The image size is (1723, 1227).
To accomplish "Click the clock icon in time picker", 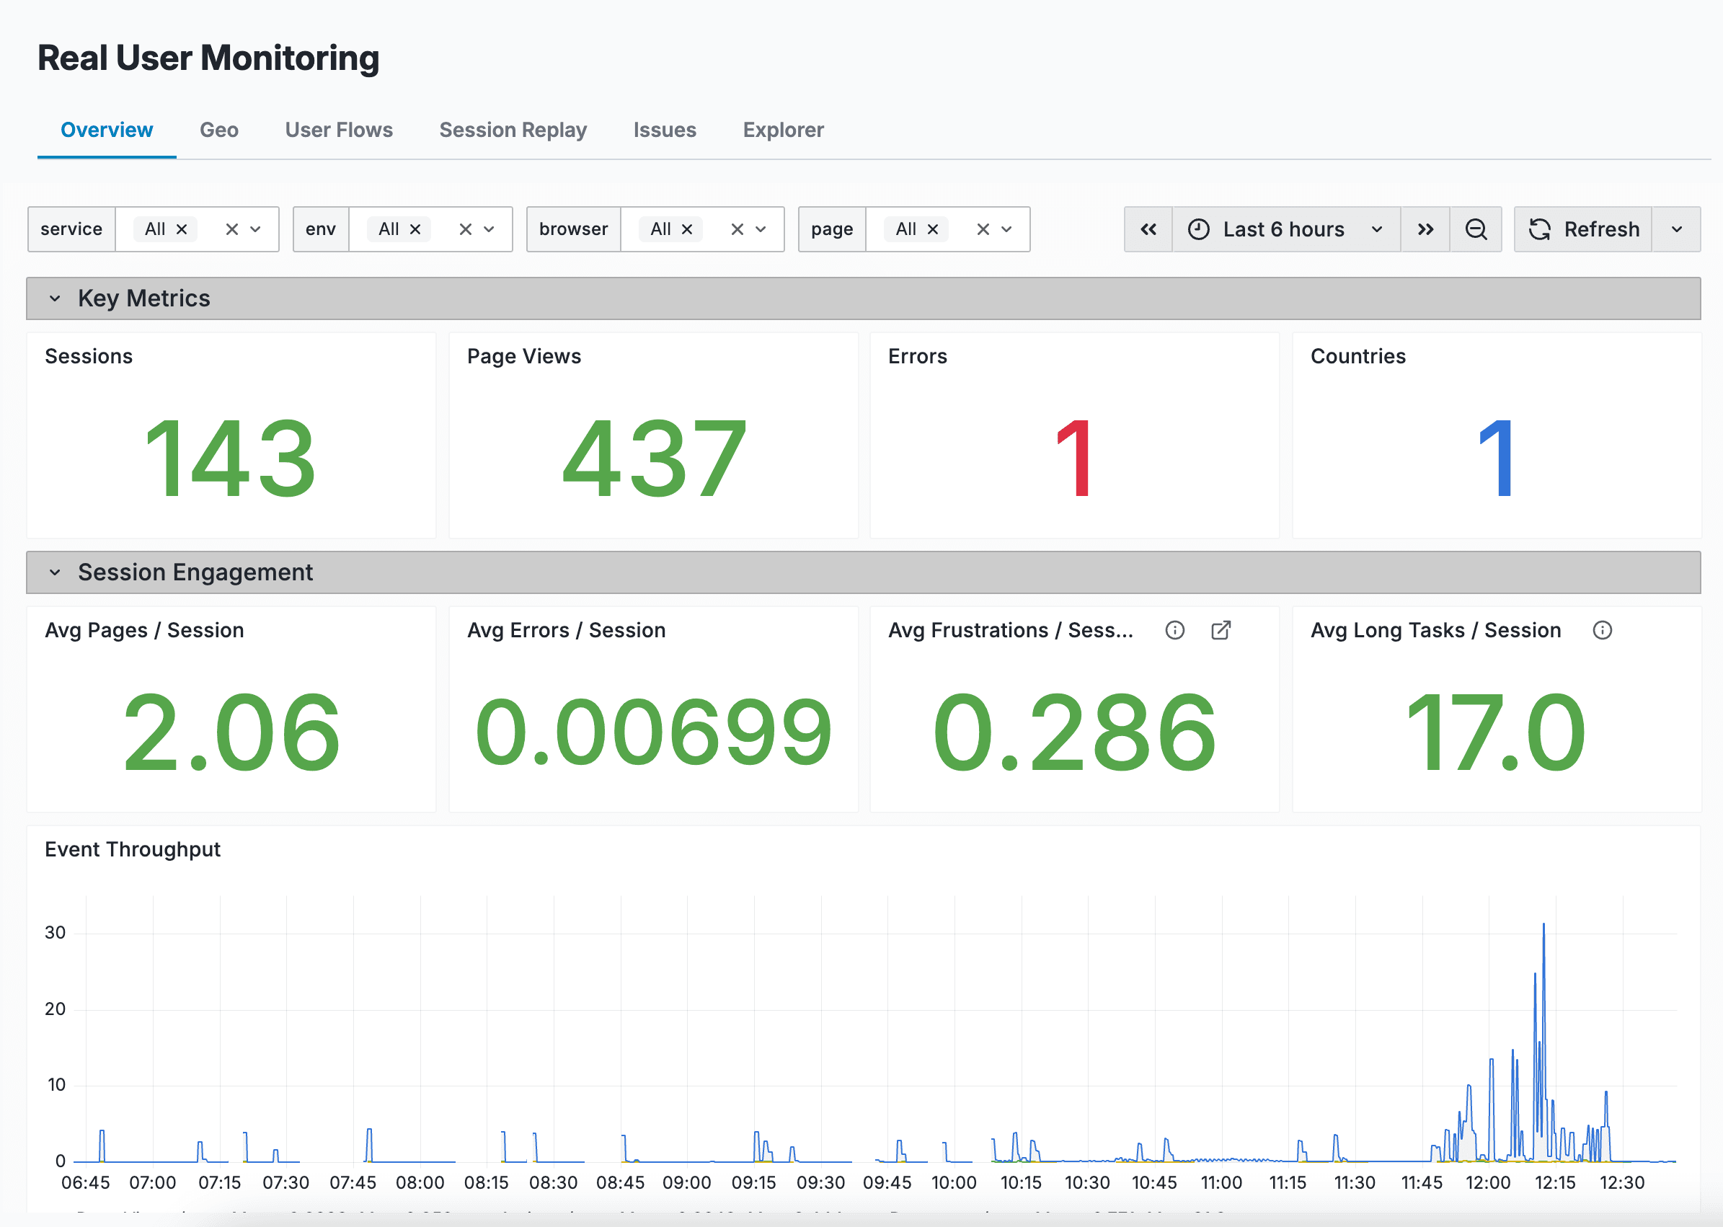I will tap(1199, 229).
